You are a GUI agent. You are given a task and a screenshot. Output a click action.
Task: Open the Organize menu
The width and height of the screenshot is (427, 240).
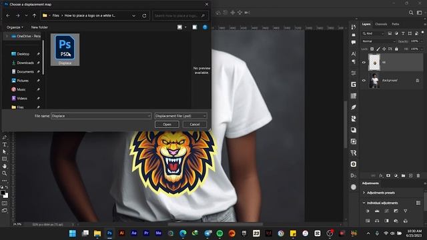point(15,27)
